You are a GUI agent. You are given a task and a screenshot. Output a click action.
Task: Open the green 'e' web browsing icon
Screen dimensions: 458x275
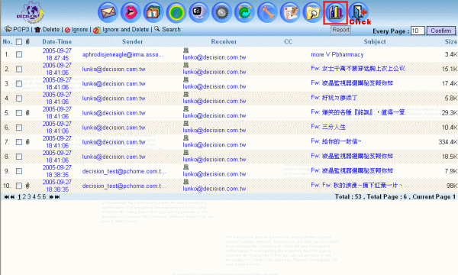coord(176,12)
